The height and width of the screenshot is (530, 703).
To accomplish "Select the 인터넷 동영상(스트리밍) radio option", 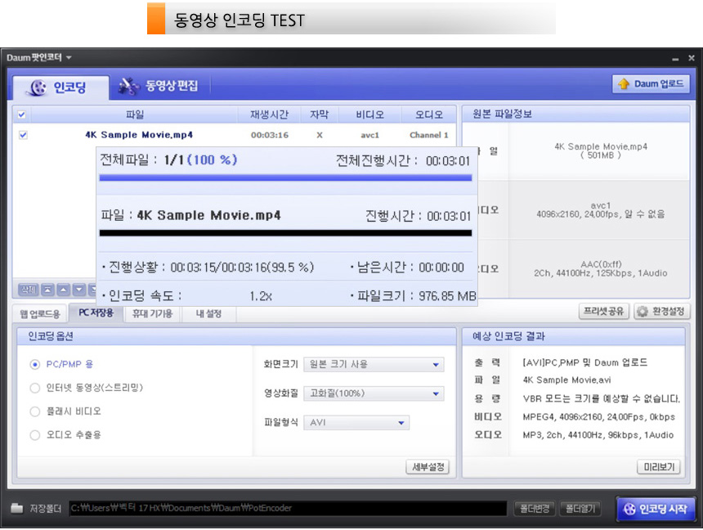I will coord(34,388).
